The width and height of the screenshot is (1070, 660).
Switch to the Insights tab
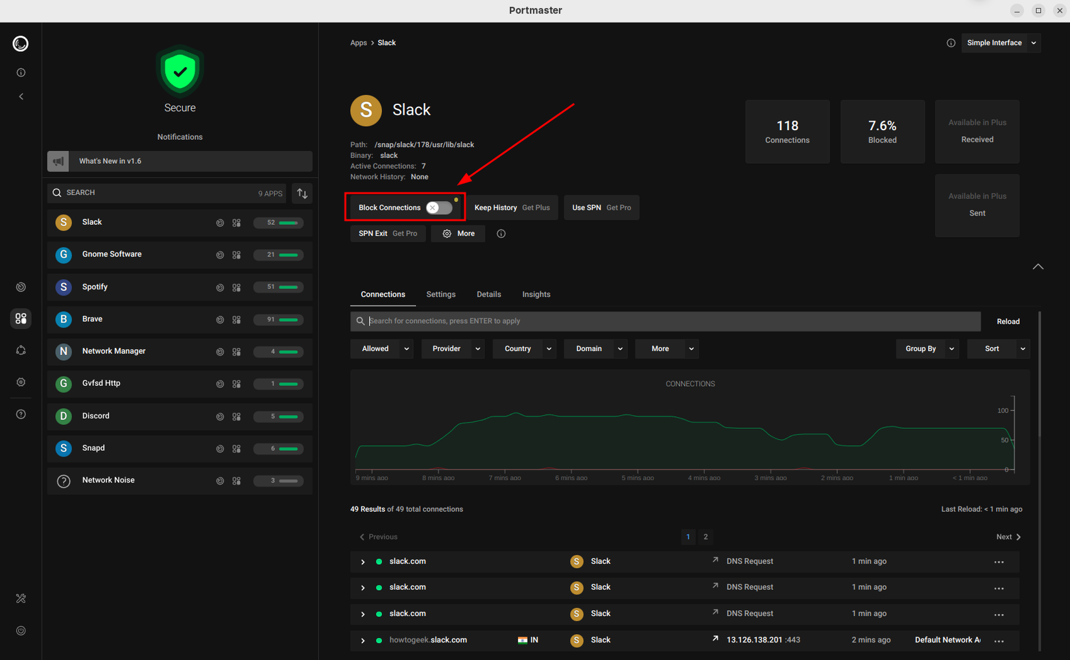tap(536, 294)
